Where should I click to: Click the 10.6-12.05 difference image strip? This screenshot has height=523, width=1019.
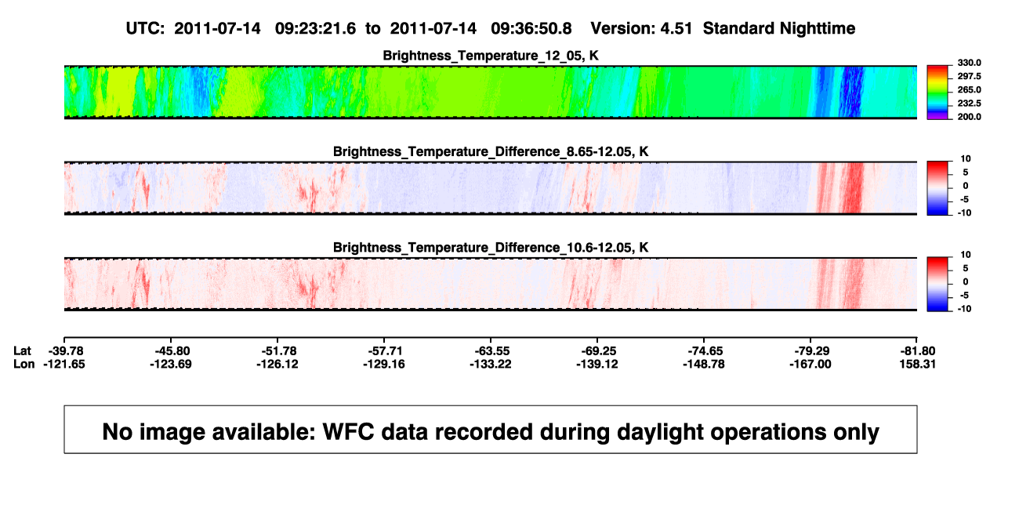491,285
